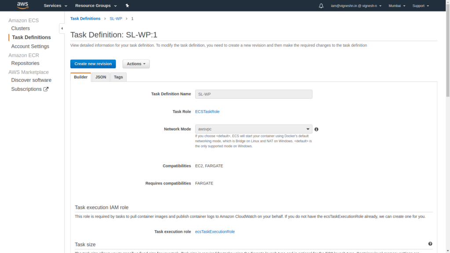This screenshot has width=450, height=253.
Task: Open Services dropdown menu
Action: (x=55, y=6)
